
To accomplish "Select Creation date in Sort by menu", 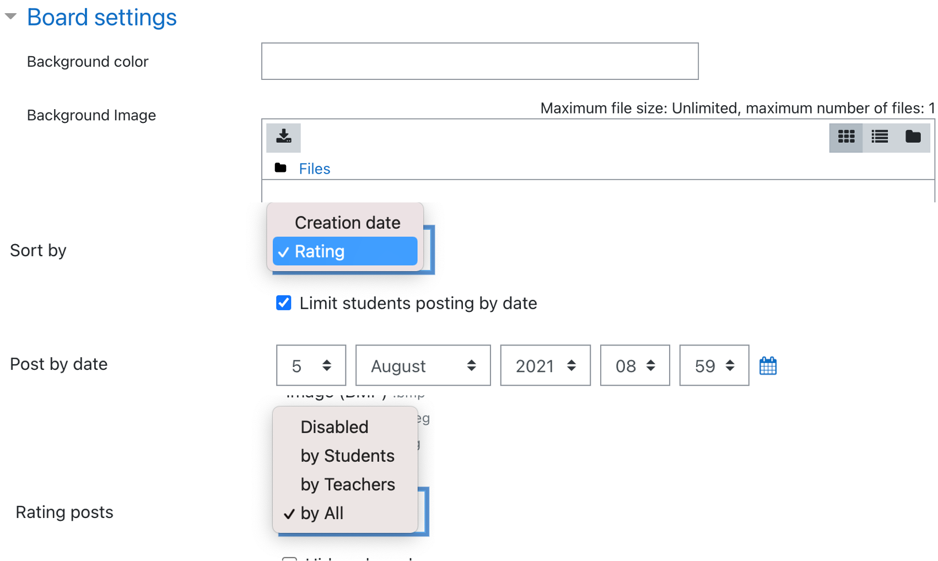I will pyautogui.click(x=347, y=223).
